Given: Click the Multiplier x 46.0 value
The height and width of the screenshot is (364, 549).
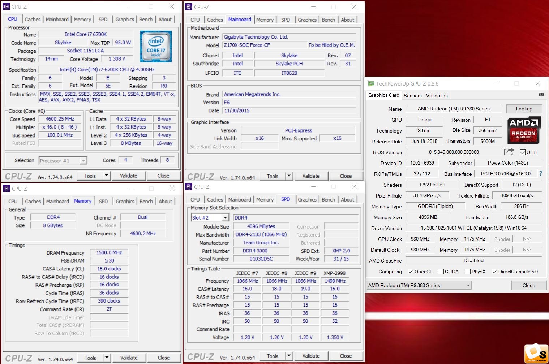Looking at the screenshot, I should pyautogui.click(x=60, y=127).
